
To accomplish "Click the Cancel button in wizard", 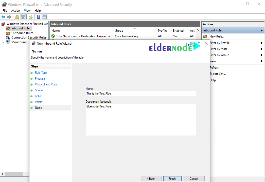I will click(x=194, y=178).
